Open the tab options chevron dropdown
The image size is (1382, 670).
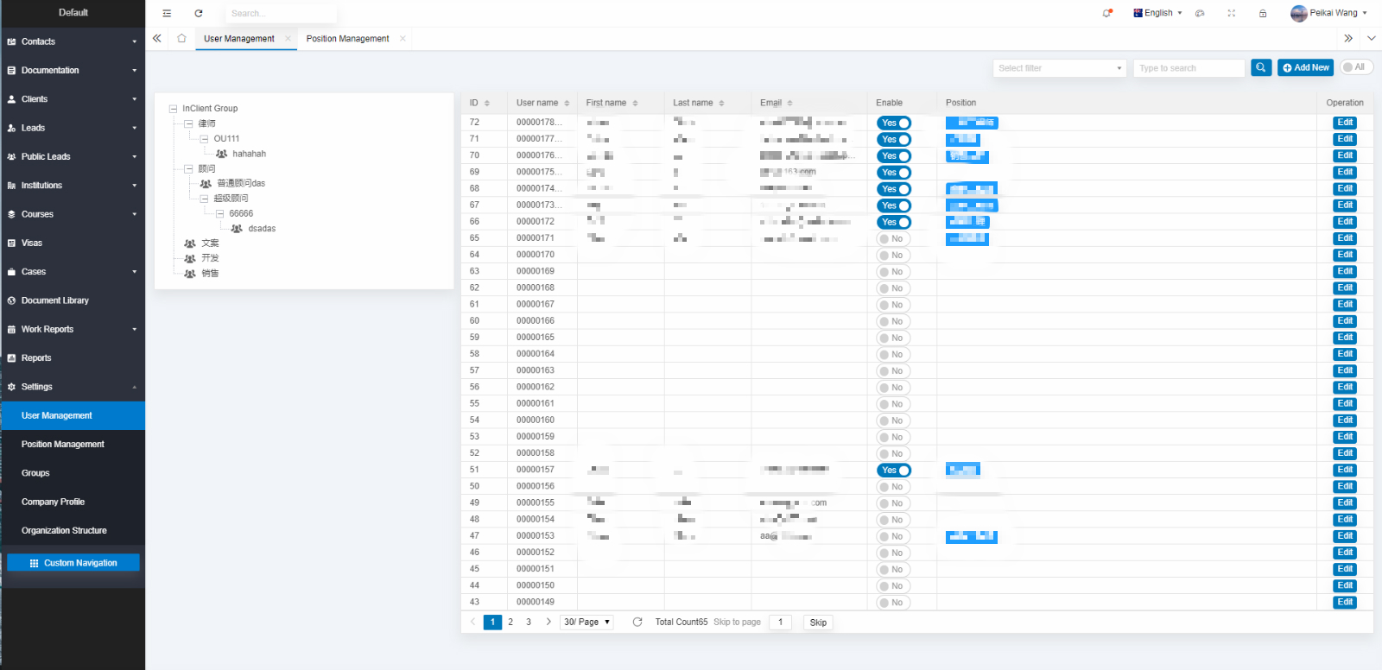tap(1371, 38)
